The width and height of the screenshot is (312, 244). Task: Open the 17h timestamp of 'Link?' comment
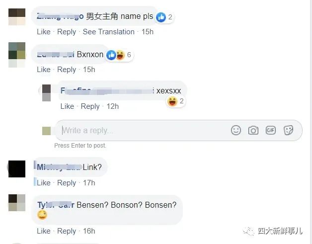point(89,183)
